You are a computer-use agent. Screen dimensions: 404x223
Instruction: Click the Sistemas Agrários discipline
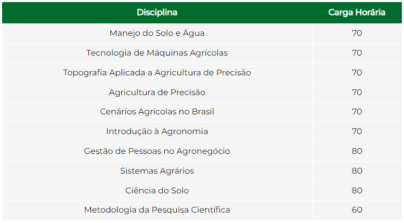[157, 171]
